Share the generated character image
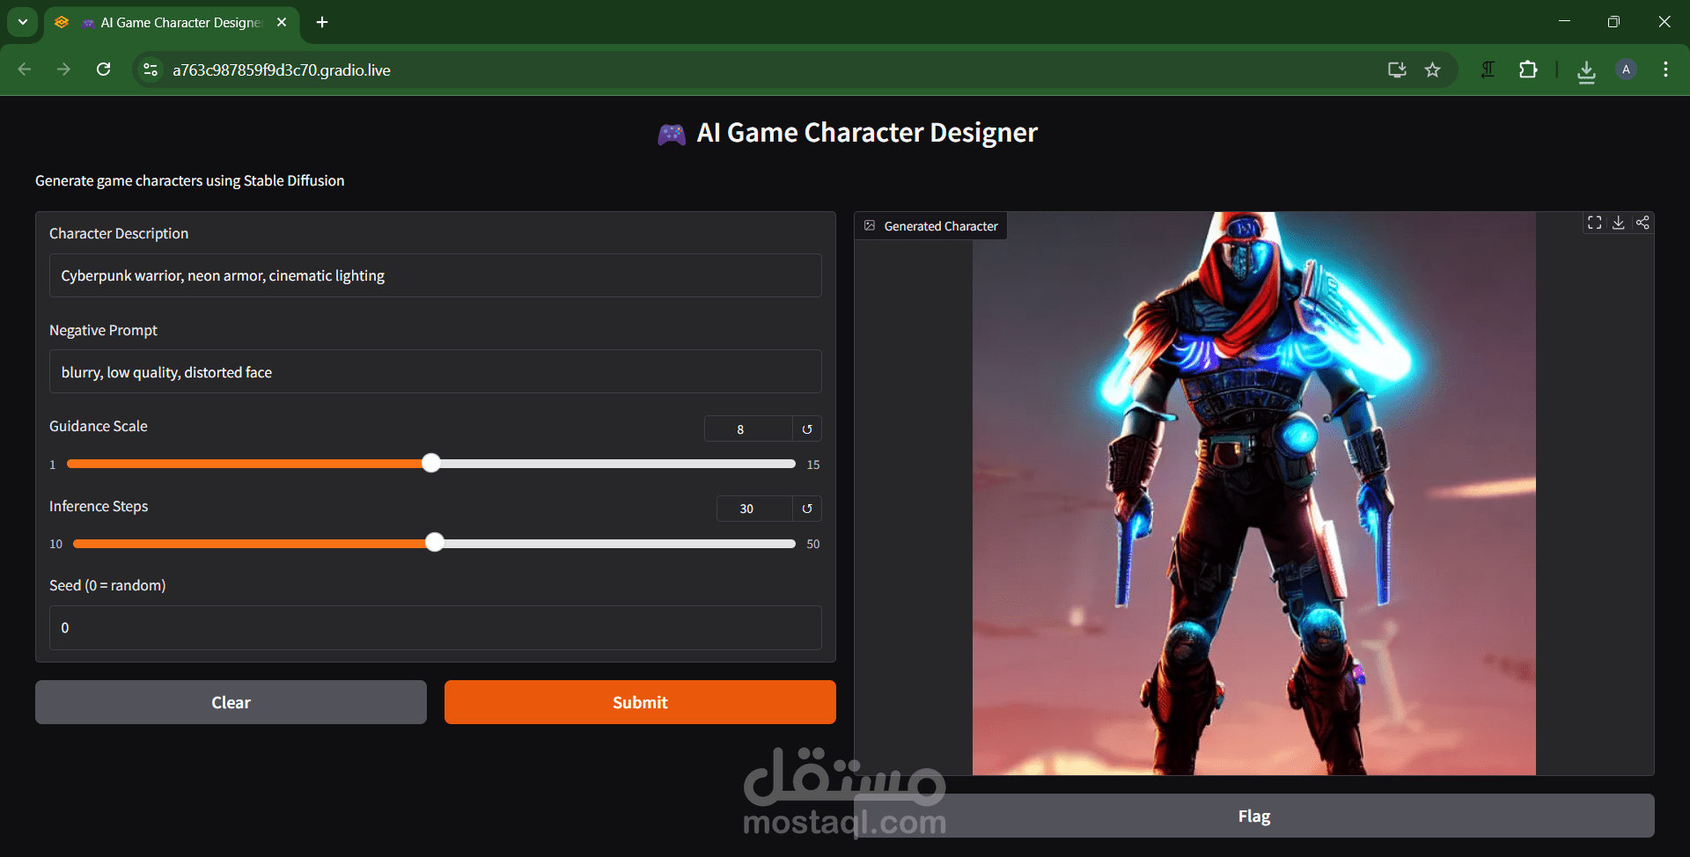The width and height of the screenshot is (1690, 857). [1642, 223]
